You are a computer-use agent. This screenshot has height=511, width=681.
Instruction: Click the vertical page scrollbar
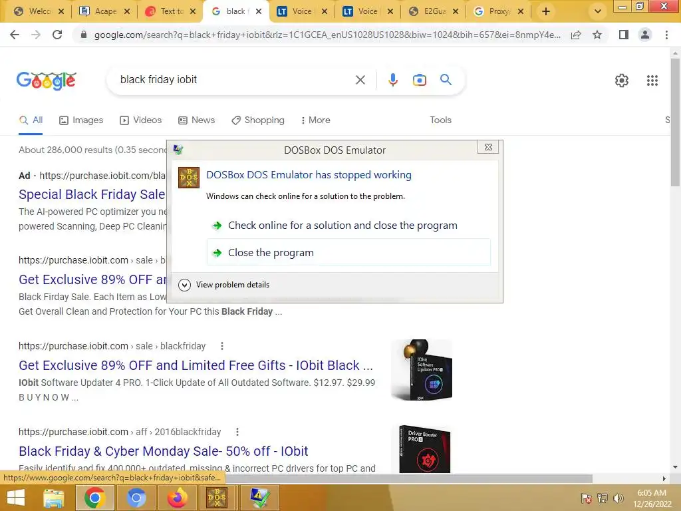tap(675, 122)
